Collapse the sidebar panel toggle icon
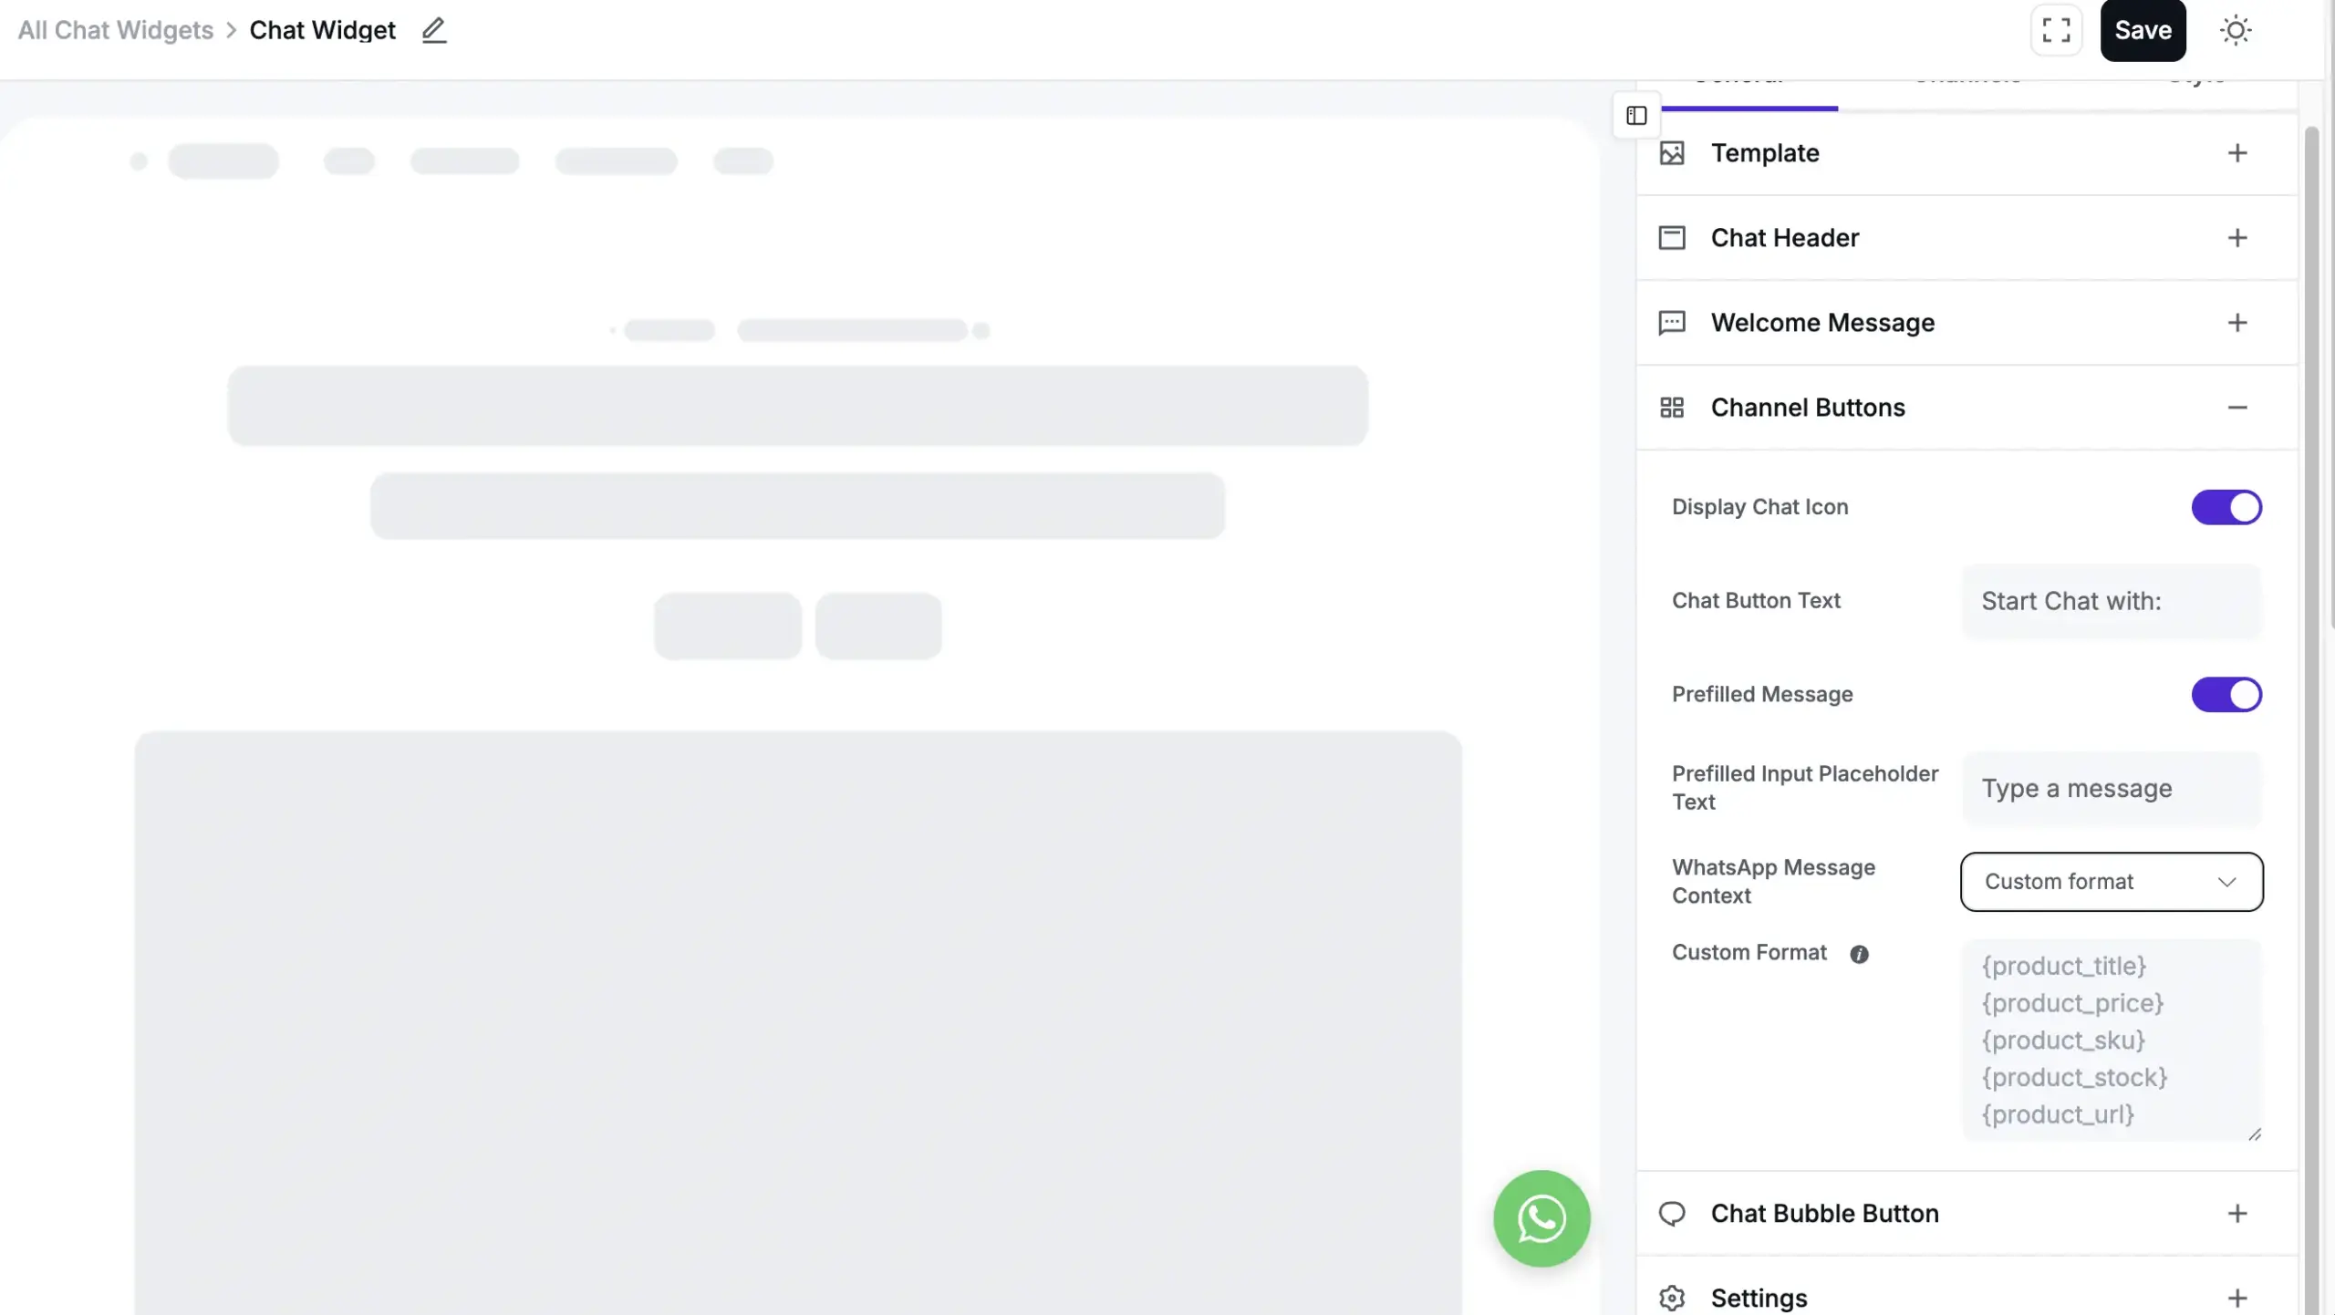 tap(1636, 116)
